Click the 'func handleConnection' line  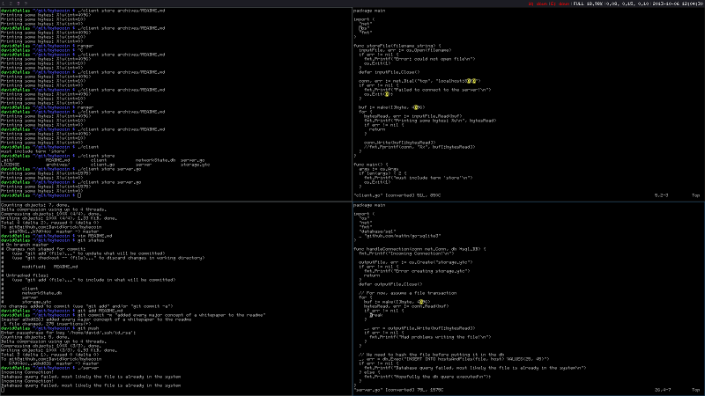pyautogui.click(x=419, y=249)
